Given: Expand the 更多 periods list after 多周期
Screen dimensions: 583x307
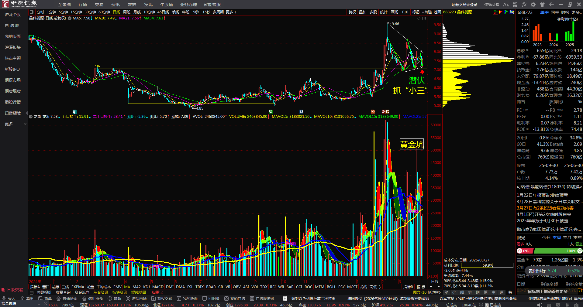Looking at the screenshot, I should pos(231,12).
